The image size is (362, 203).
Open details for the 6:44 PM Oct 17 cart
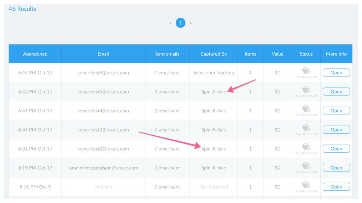336,73
